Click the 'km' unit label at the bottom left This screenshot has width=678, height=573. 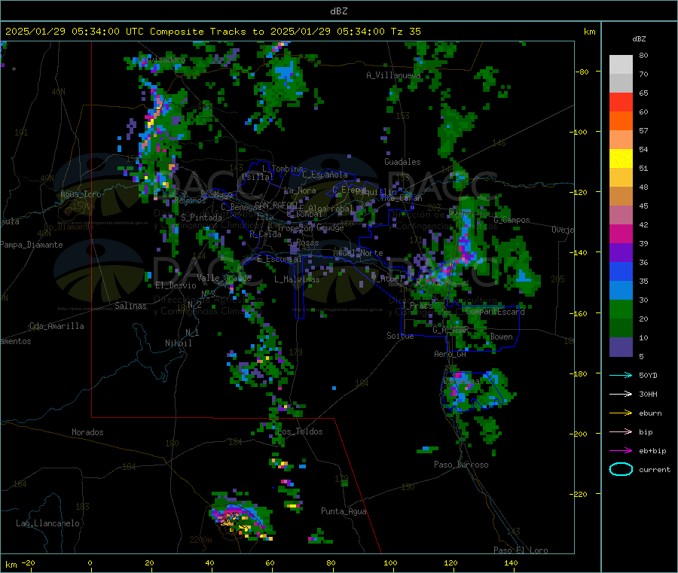pos(11,565)
